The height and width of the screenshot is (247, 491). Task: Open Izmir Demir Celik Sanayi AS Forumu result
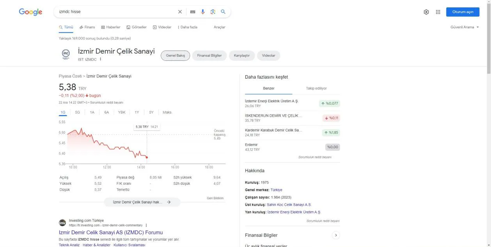click(x=111, y=233)
